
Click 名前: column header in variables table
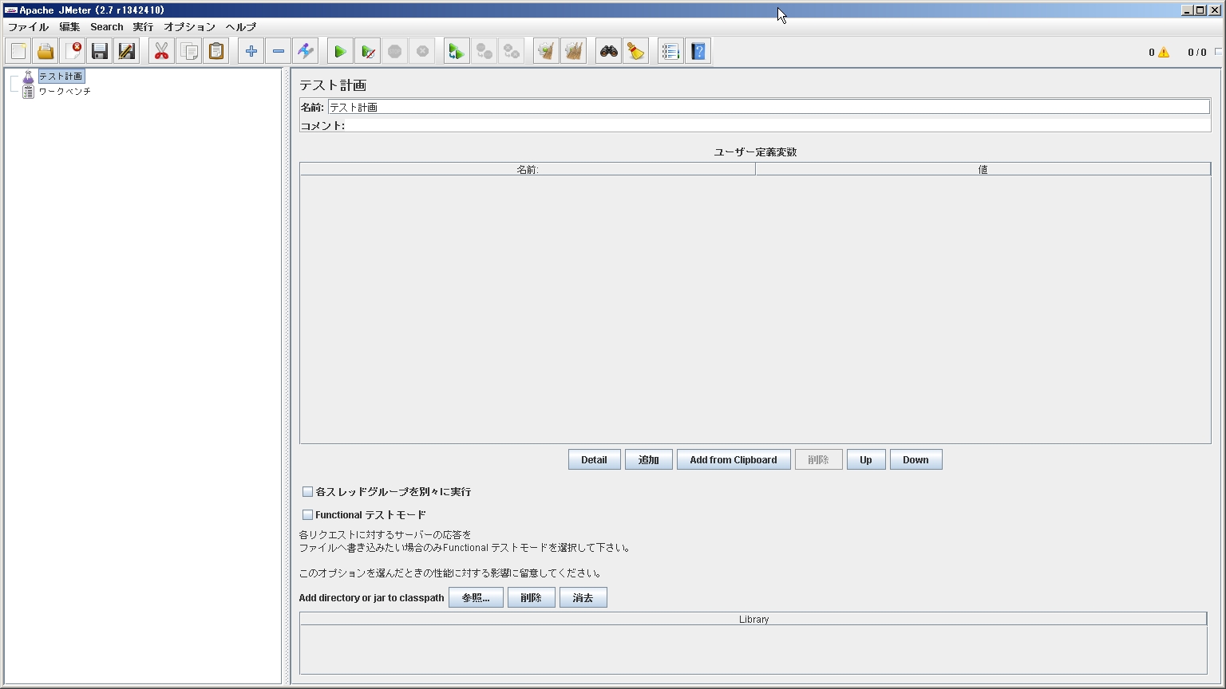(528, 169)
